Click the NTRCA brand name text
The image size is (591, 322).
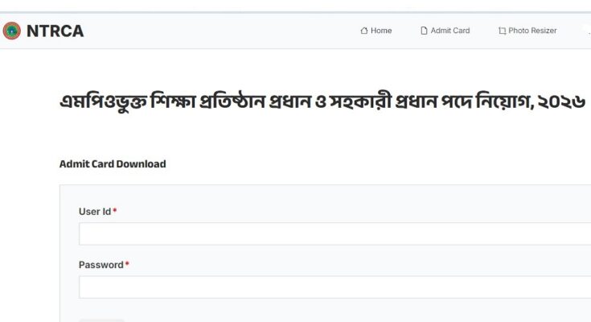coord(55,31)
